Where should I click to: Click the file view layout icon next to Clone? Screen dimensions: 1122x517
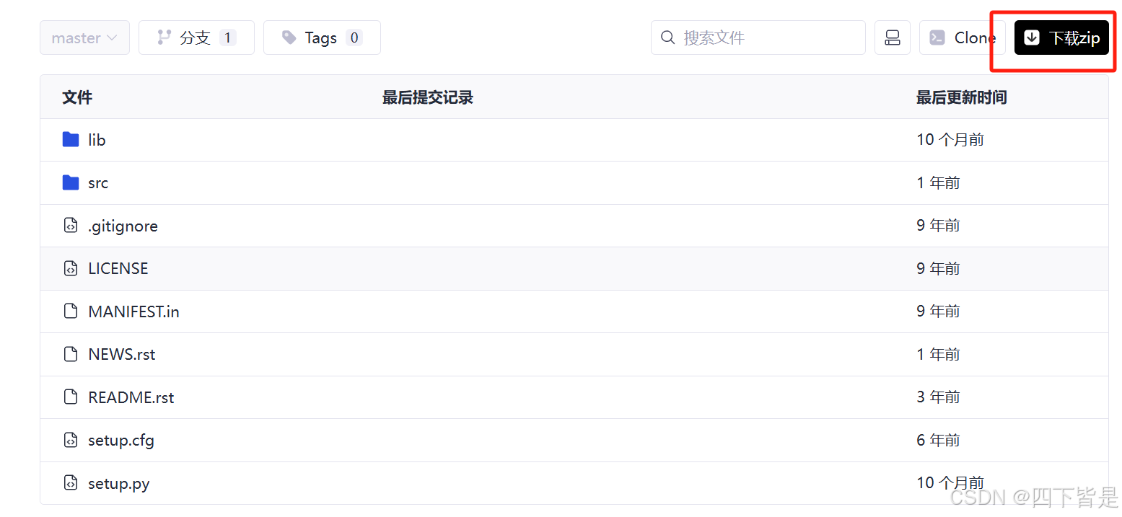[893, 37]
